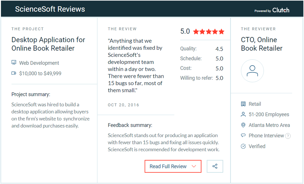Click the Verified checkmark icon
Viewport: 304px width, 184px height.
243,146
